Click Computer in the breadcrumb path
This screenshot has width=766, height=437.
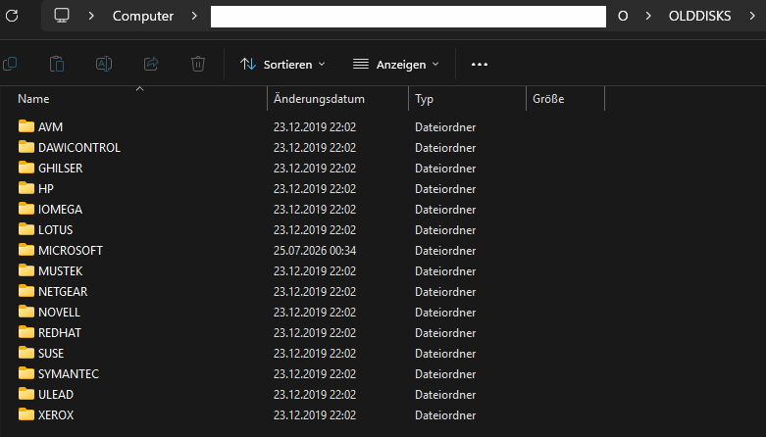click(143, 16)
